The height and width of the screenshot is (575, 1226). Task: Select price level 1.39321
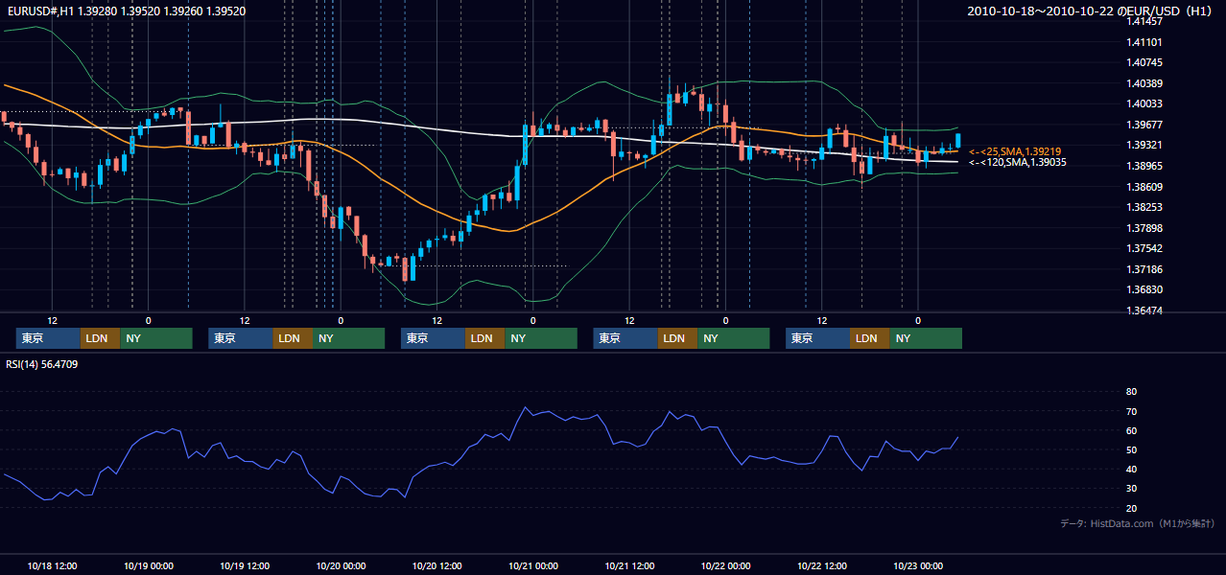coord(1143,146)
